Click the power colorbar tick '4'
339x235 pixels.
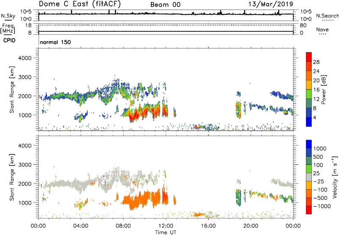[x=314, y=117]
